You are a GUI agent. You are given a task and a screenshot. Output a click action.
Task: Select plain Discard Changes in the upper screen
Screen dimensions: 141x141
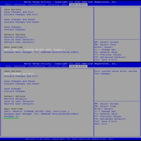[15, 30]
